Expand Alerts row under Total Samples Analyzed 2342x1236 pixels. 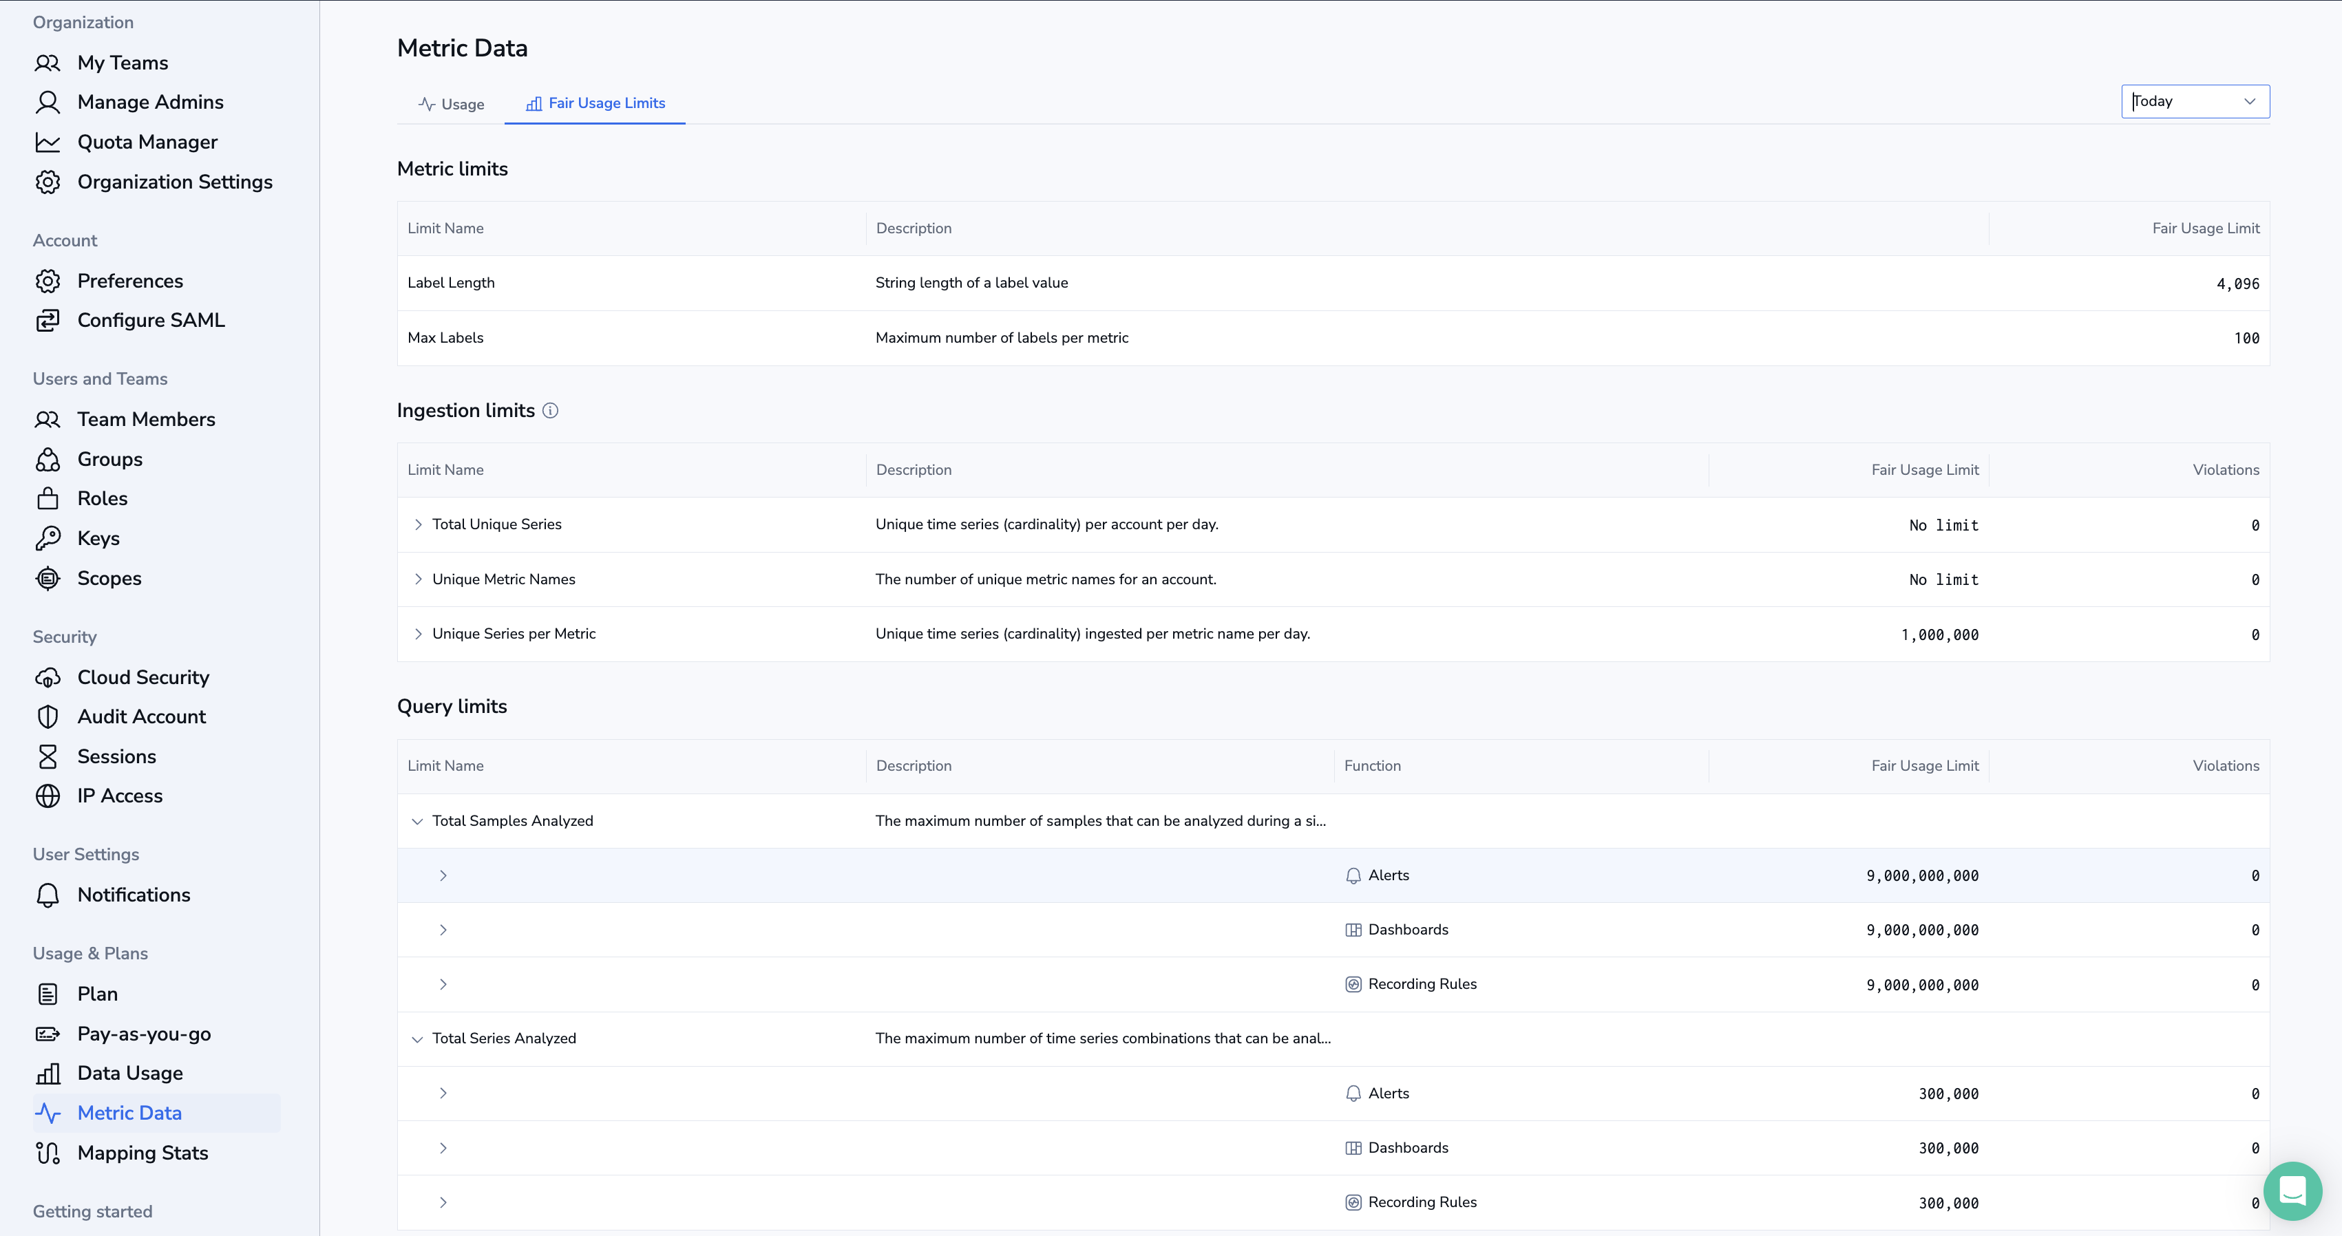(x=443, y=876)
